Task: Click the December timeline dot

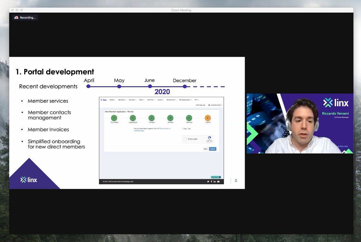Action: 185,86
